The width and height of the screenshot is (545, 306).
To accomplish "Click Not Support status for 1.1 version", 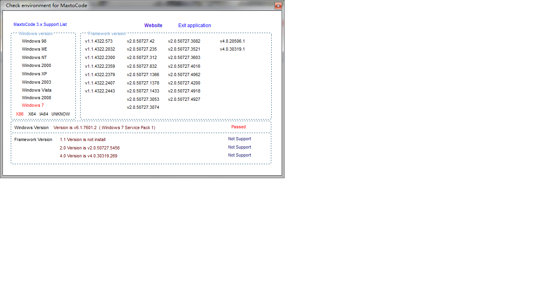I will (x=240, y=139).
